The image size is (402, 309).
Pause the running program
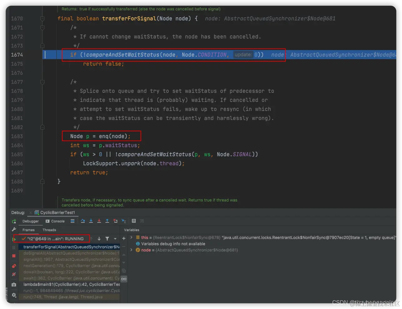pyautogui.click(x=14, y=247)
